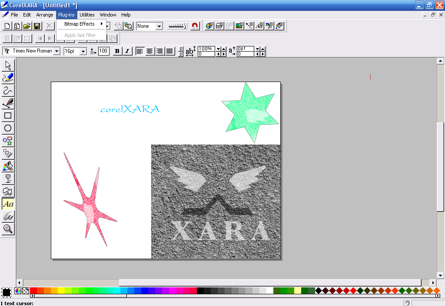Open the Utilities menu
The height and width of the screenshot is (306, 445).
click(x=87, y=15)
